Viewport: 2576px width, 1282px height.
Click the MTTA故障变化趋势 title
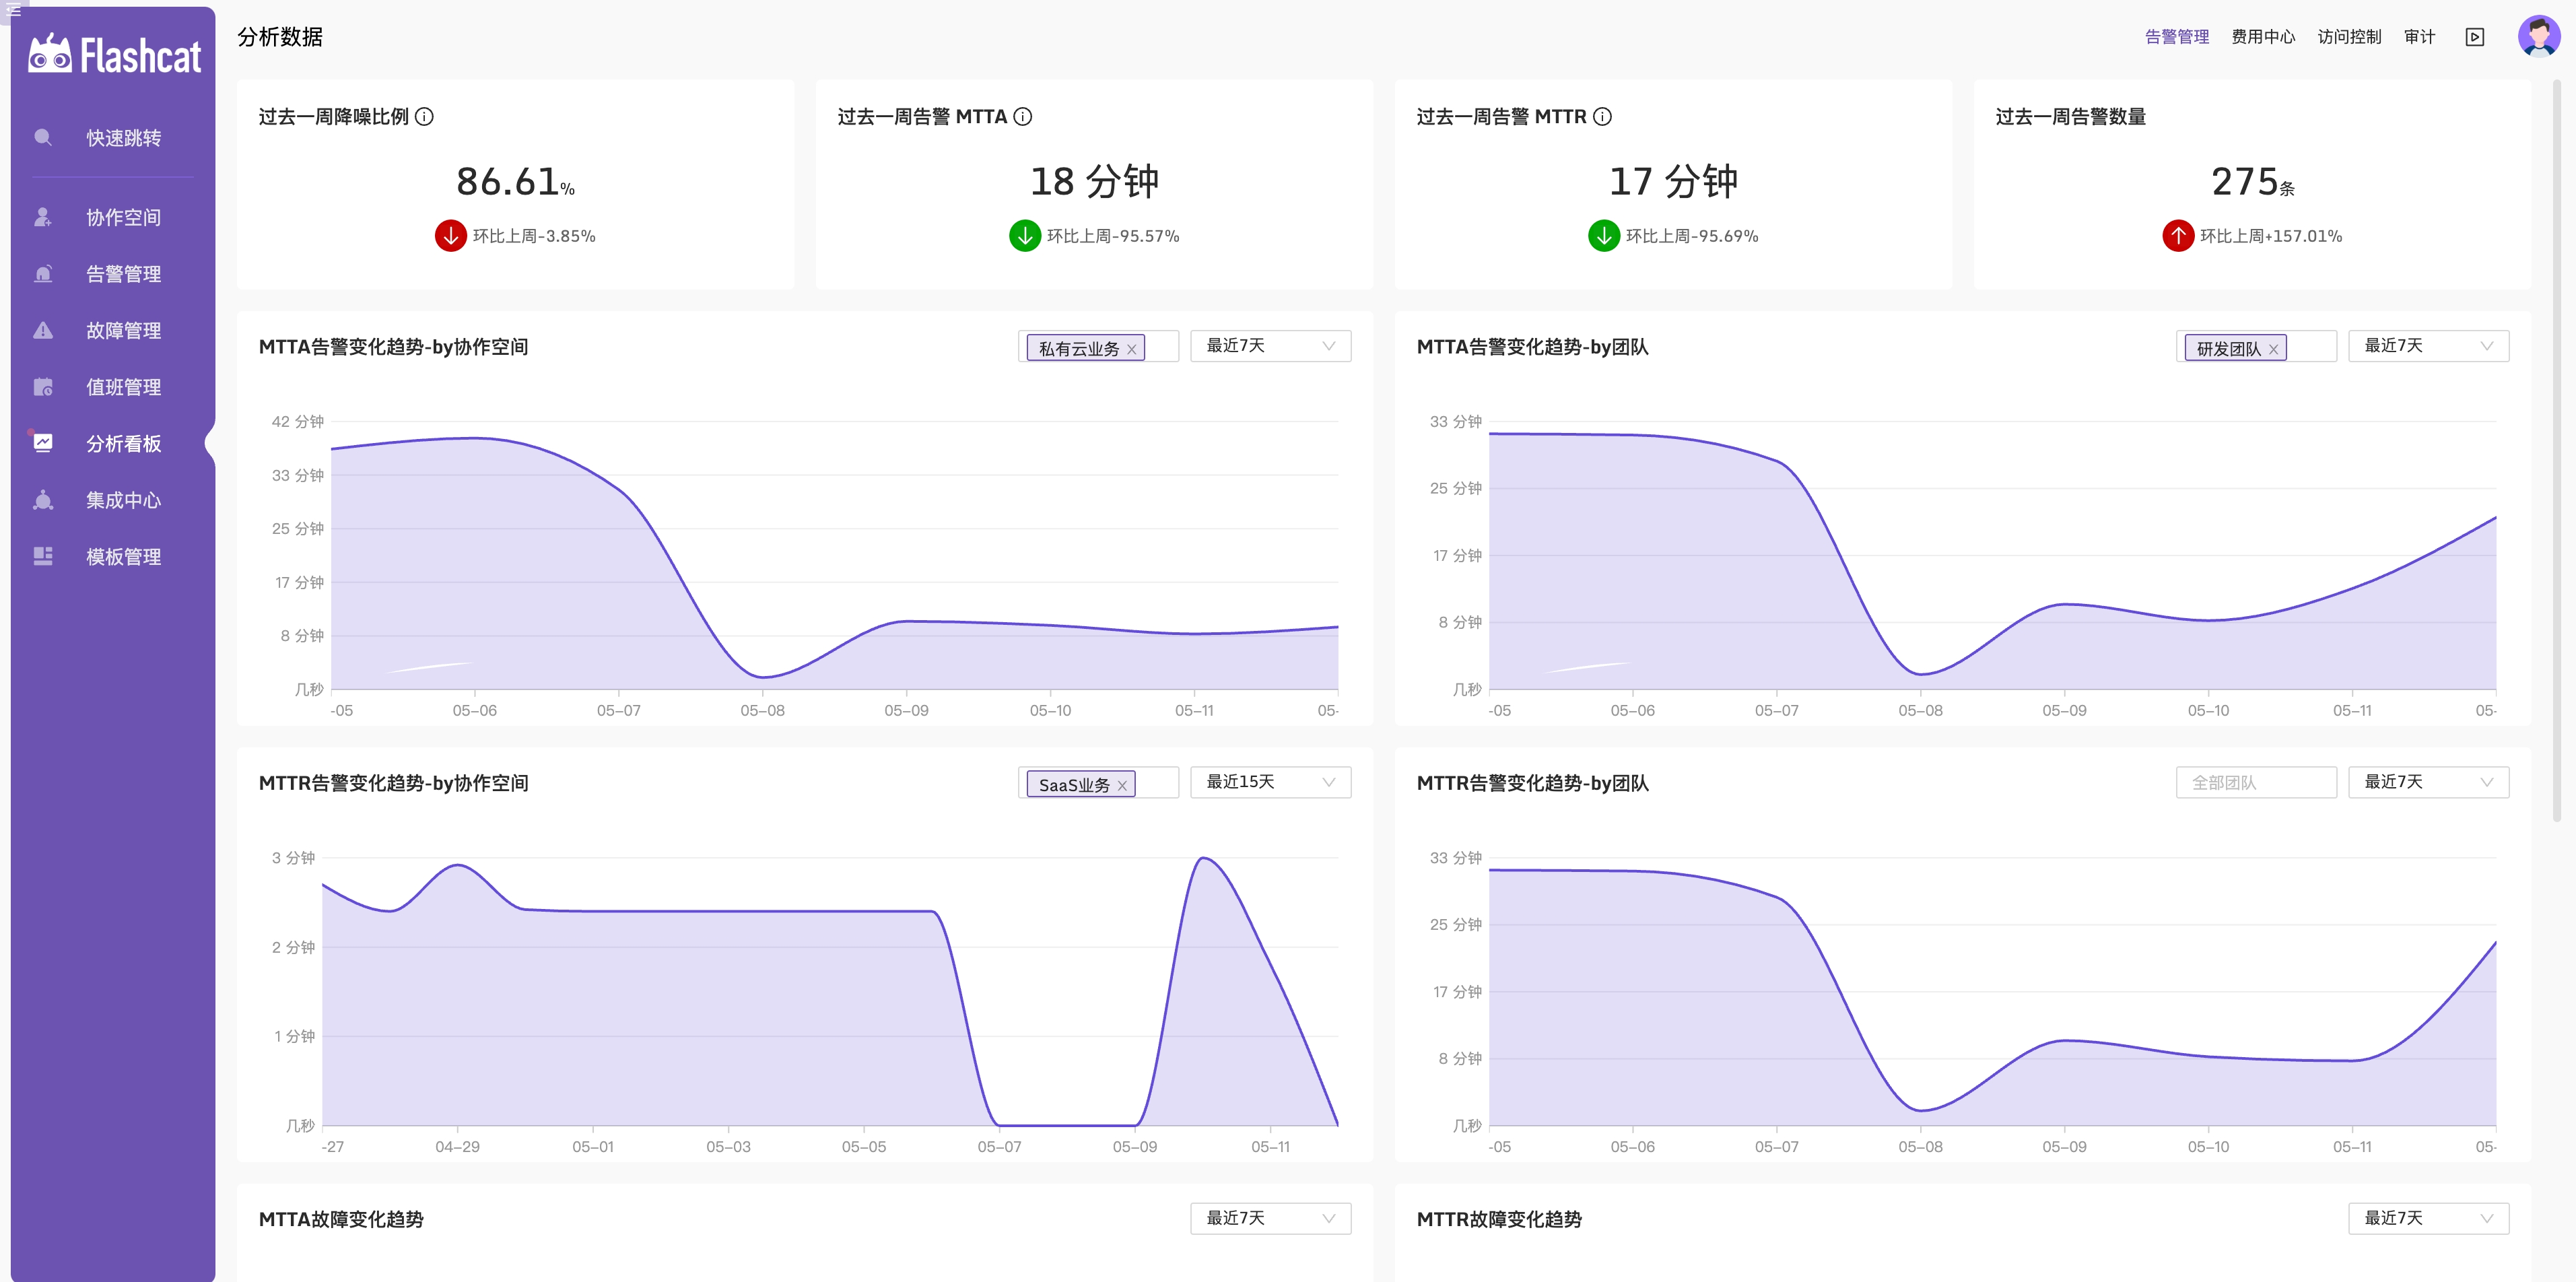341,1219
